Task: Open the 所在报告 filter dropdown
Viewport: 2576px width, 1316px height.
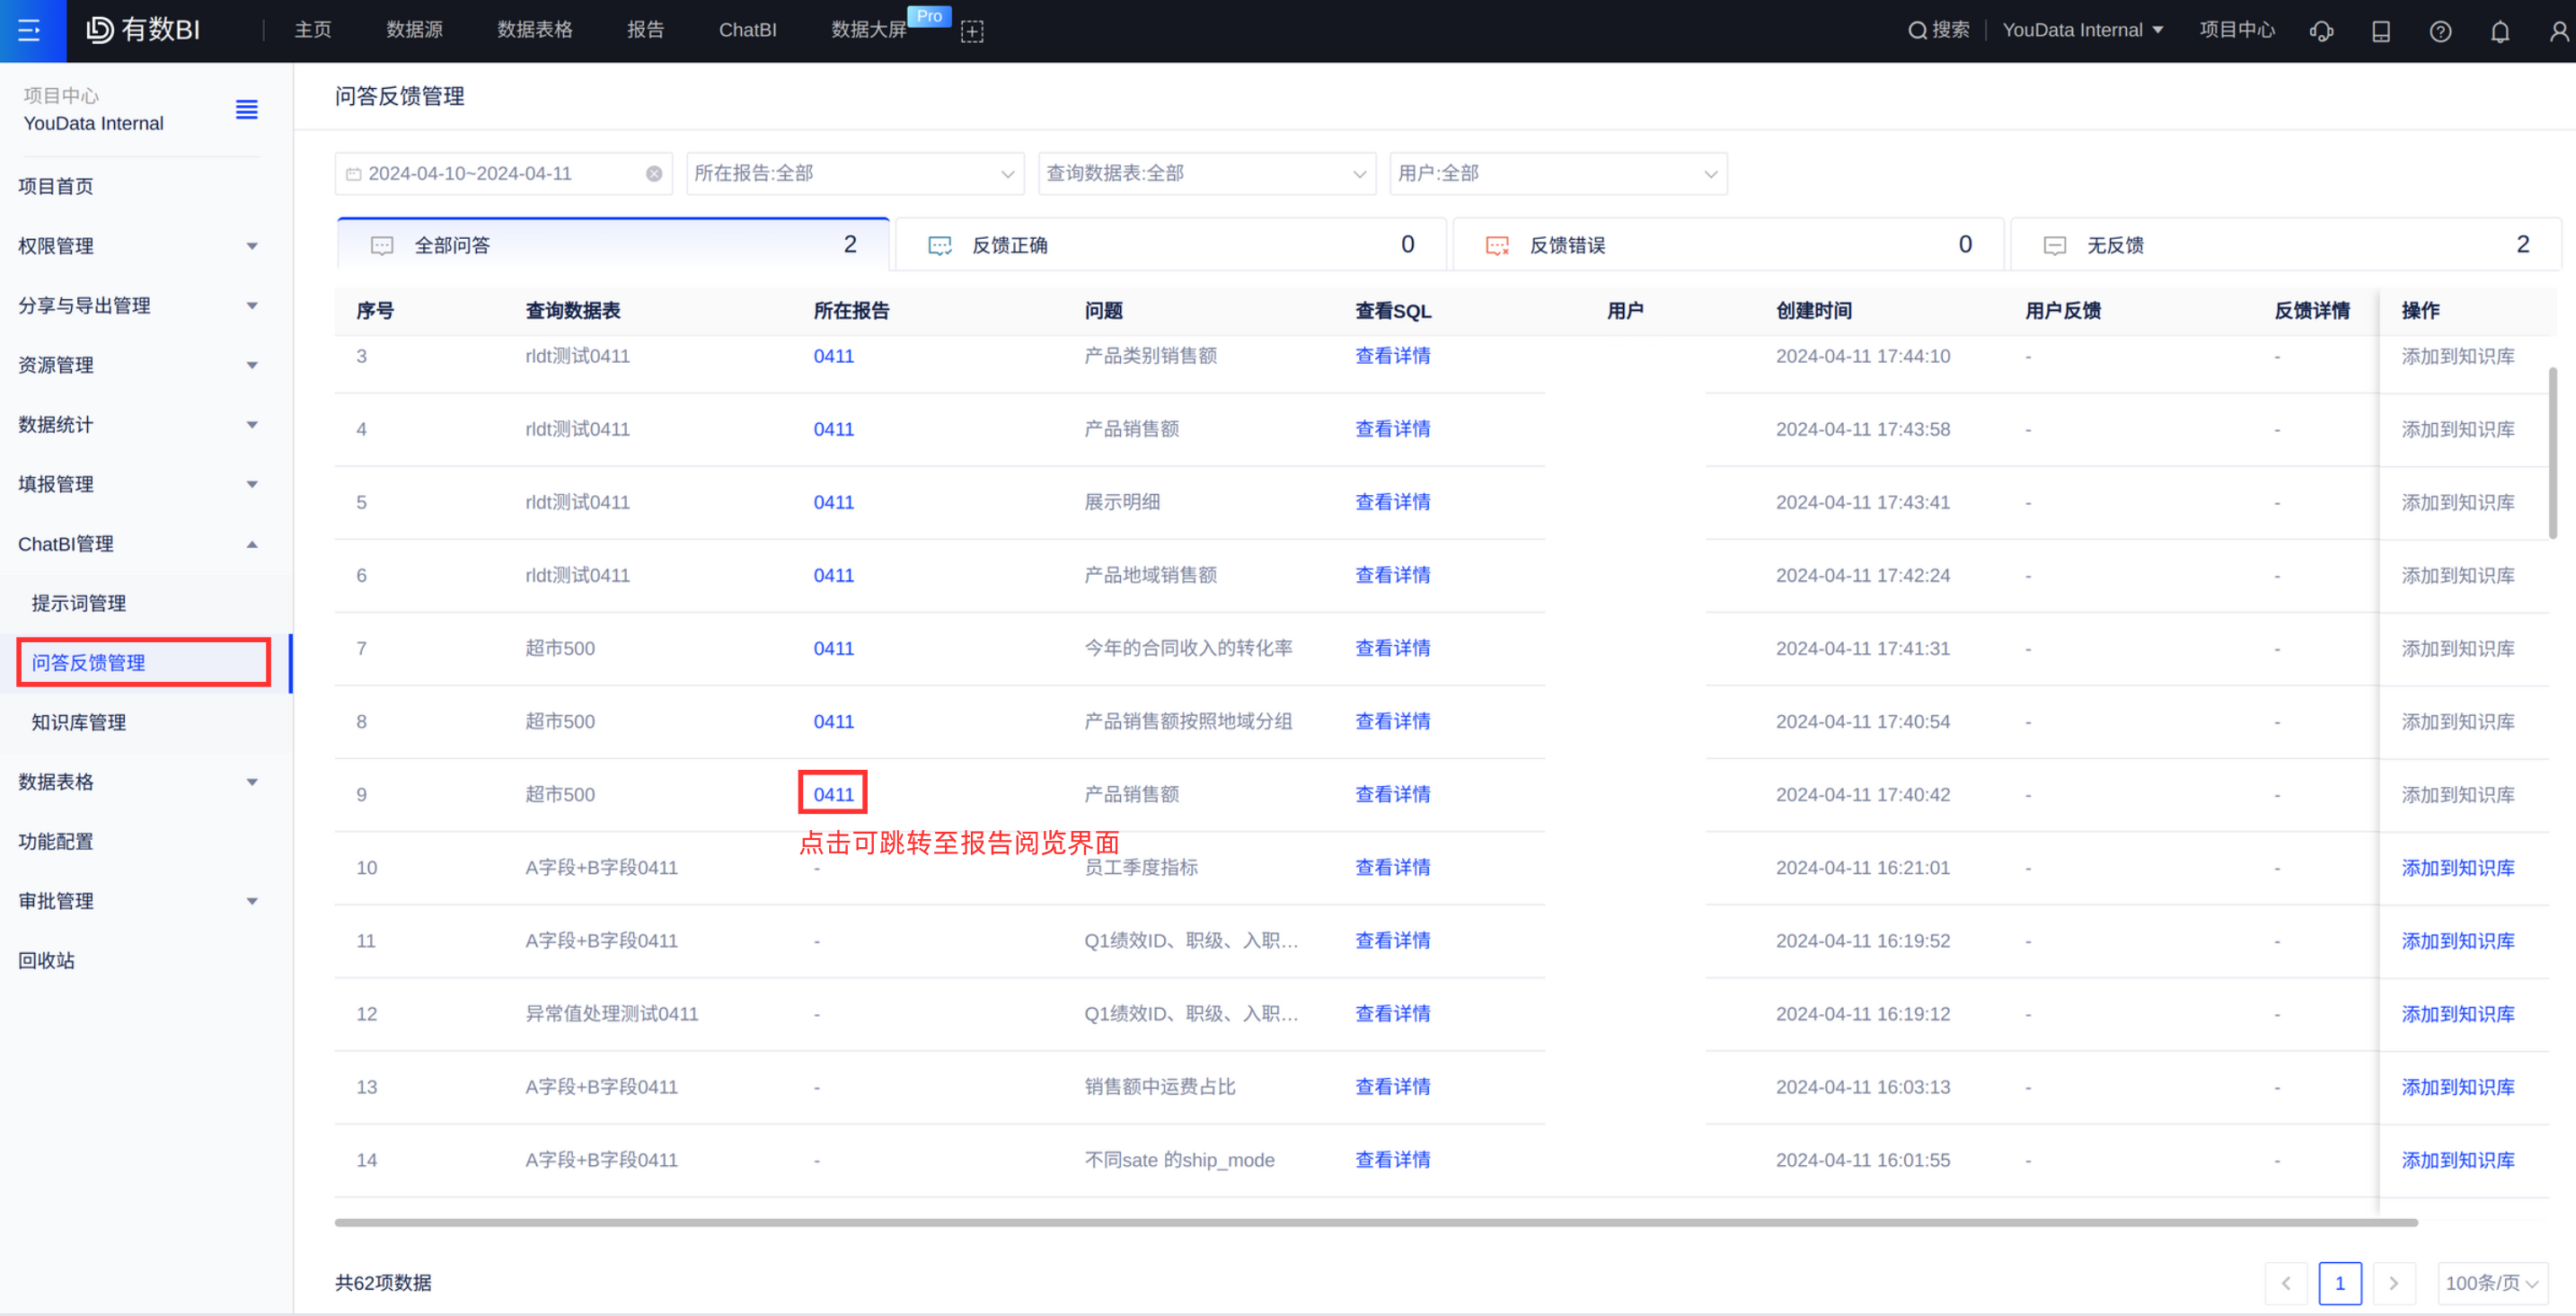Action: (854, 174)
